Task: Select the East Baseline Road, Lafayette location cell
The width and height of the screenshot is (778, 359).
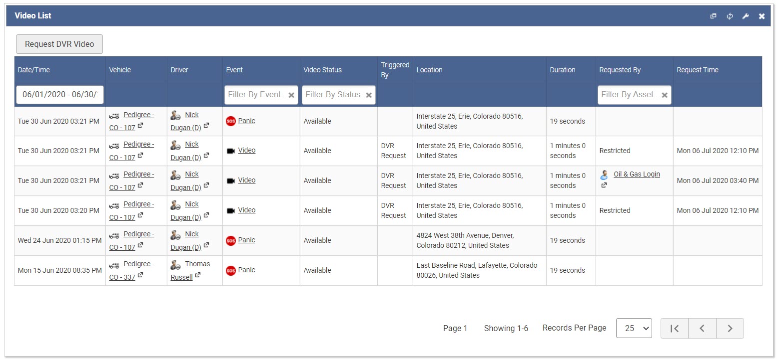Action: click(480, 270)
